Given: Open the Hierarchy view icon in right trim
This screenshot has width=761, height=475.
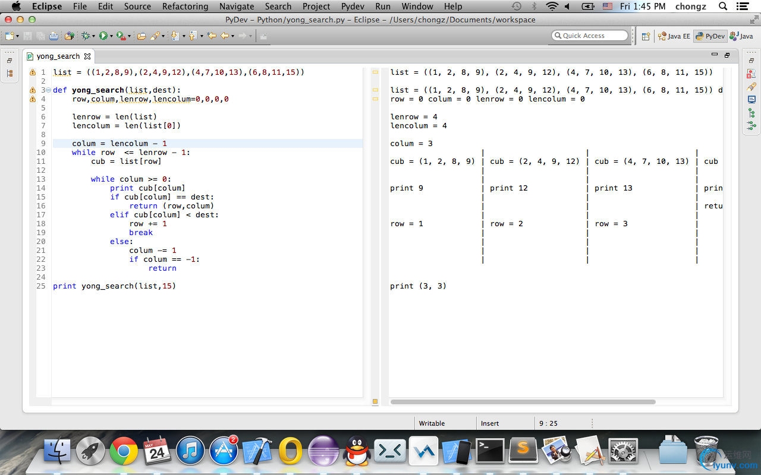Looking at the screenshot, I should (751, 113).
